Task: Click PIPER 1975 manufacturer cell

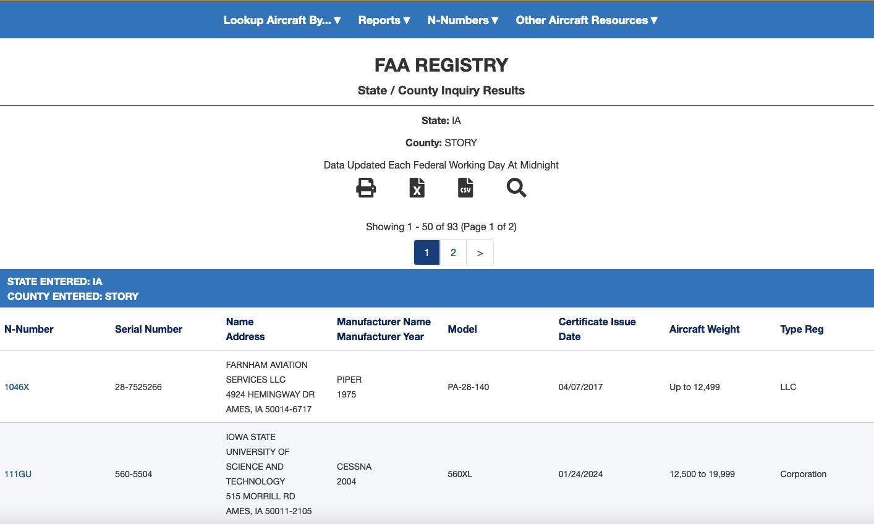Action: click(x=349, y=387)
